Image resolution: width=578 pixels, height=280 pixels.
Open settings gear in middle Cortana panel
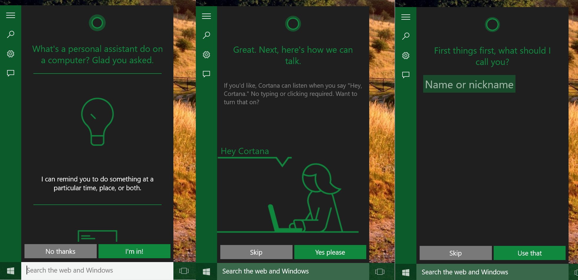pos(206,55)
